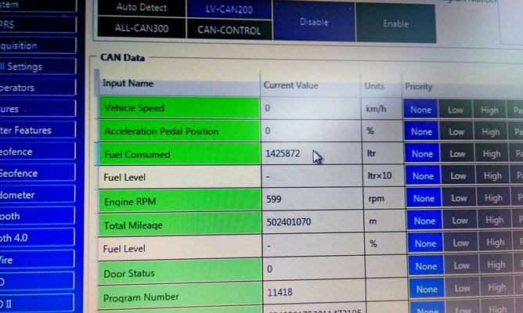
Task: Set Total Mileage priority to High
Action: 493,221
